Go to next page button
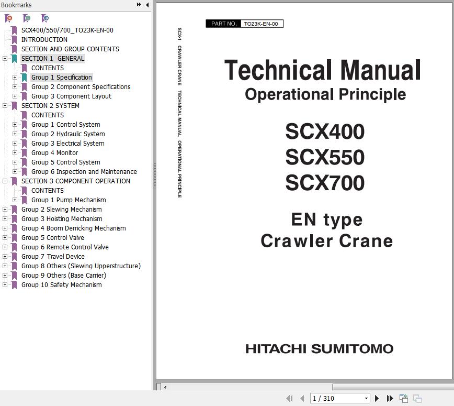Viewport: 454px width, 406px height. click(377, 399)
